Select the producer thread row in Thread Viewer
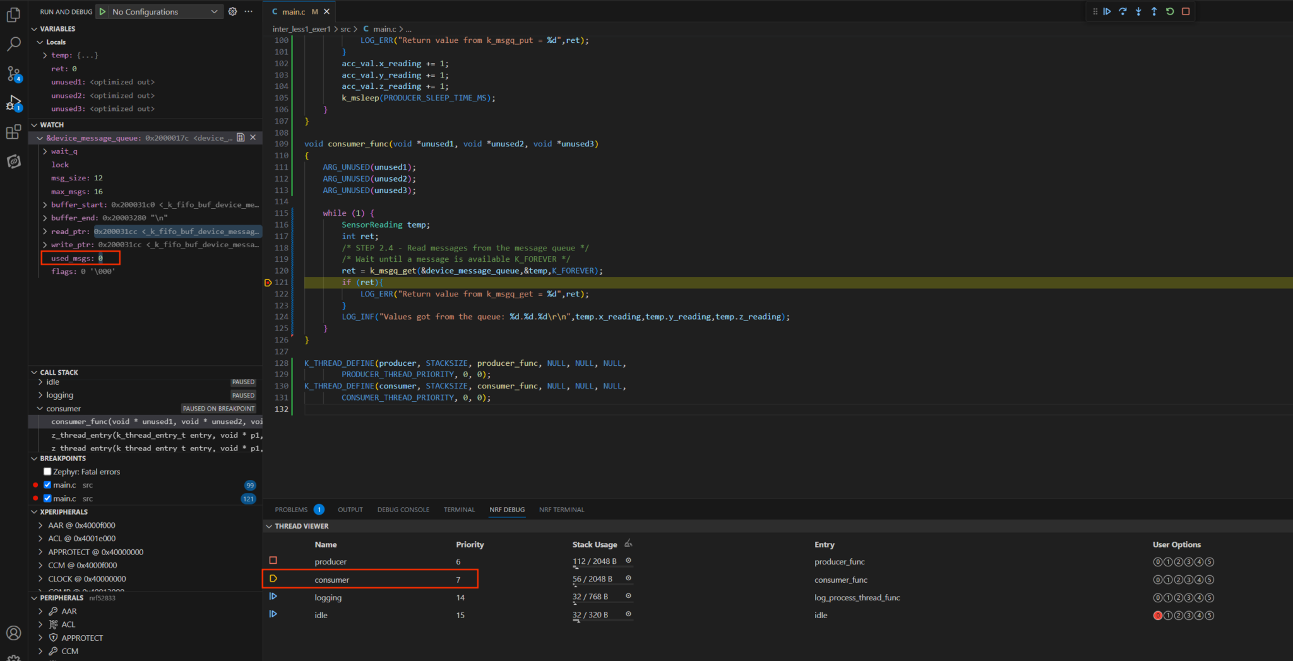The height and width of the screenshot is (661, 1293). click(x=330, y=561)
